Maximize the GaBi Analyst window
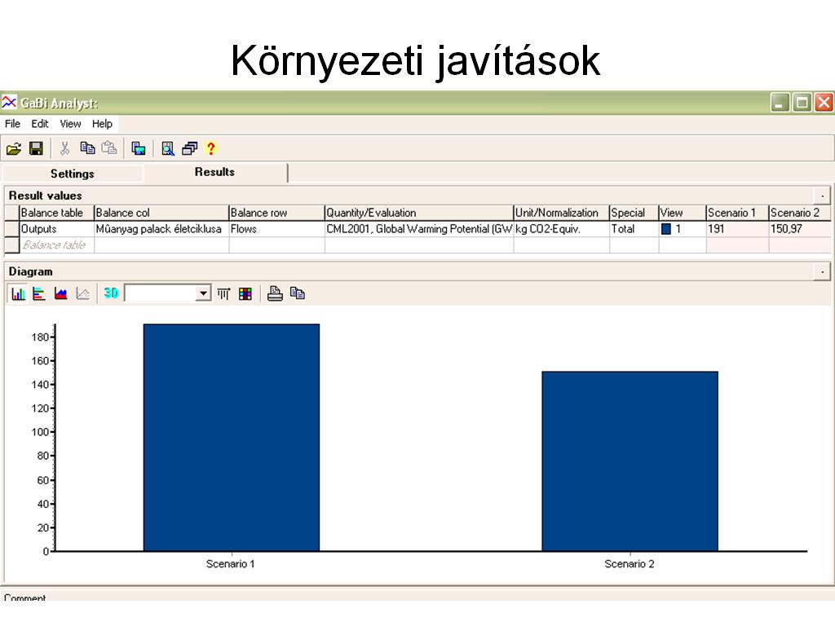Viewport: 835px width, 626px height. (x=802, y=102)
